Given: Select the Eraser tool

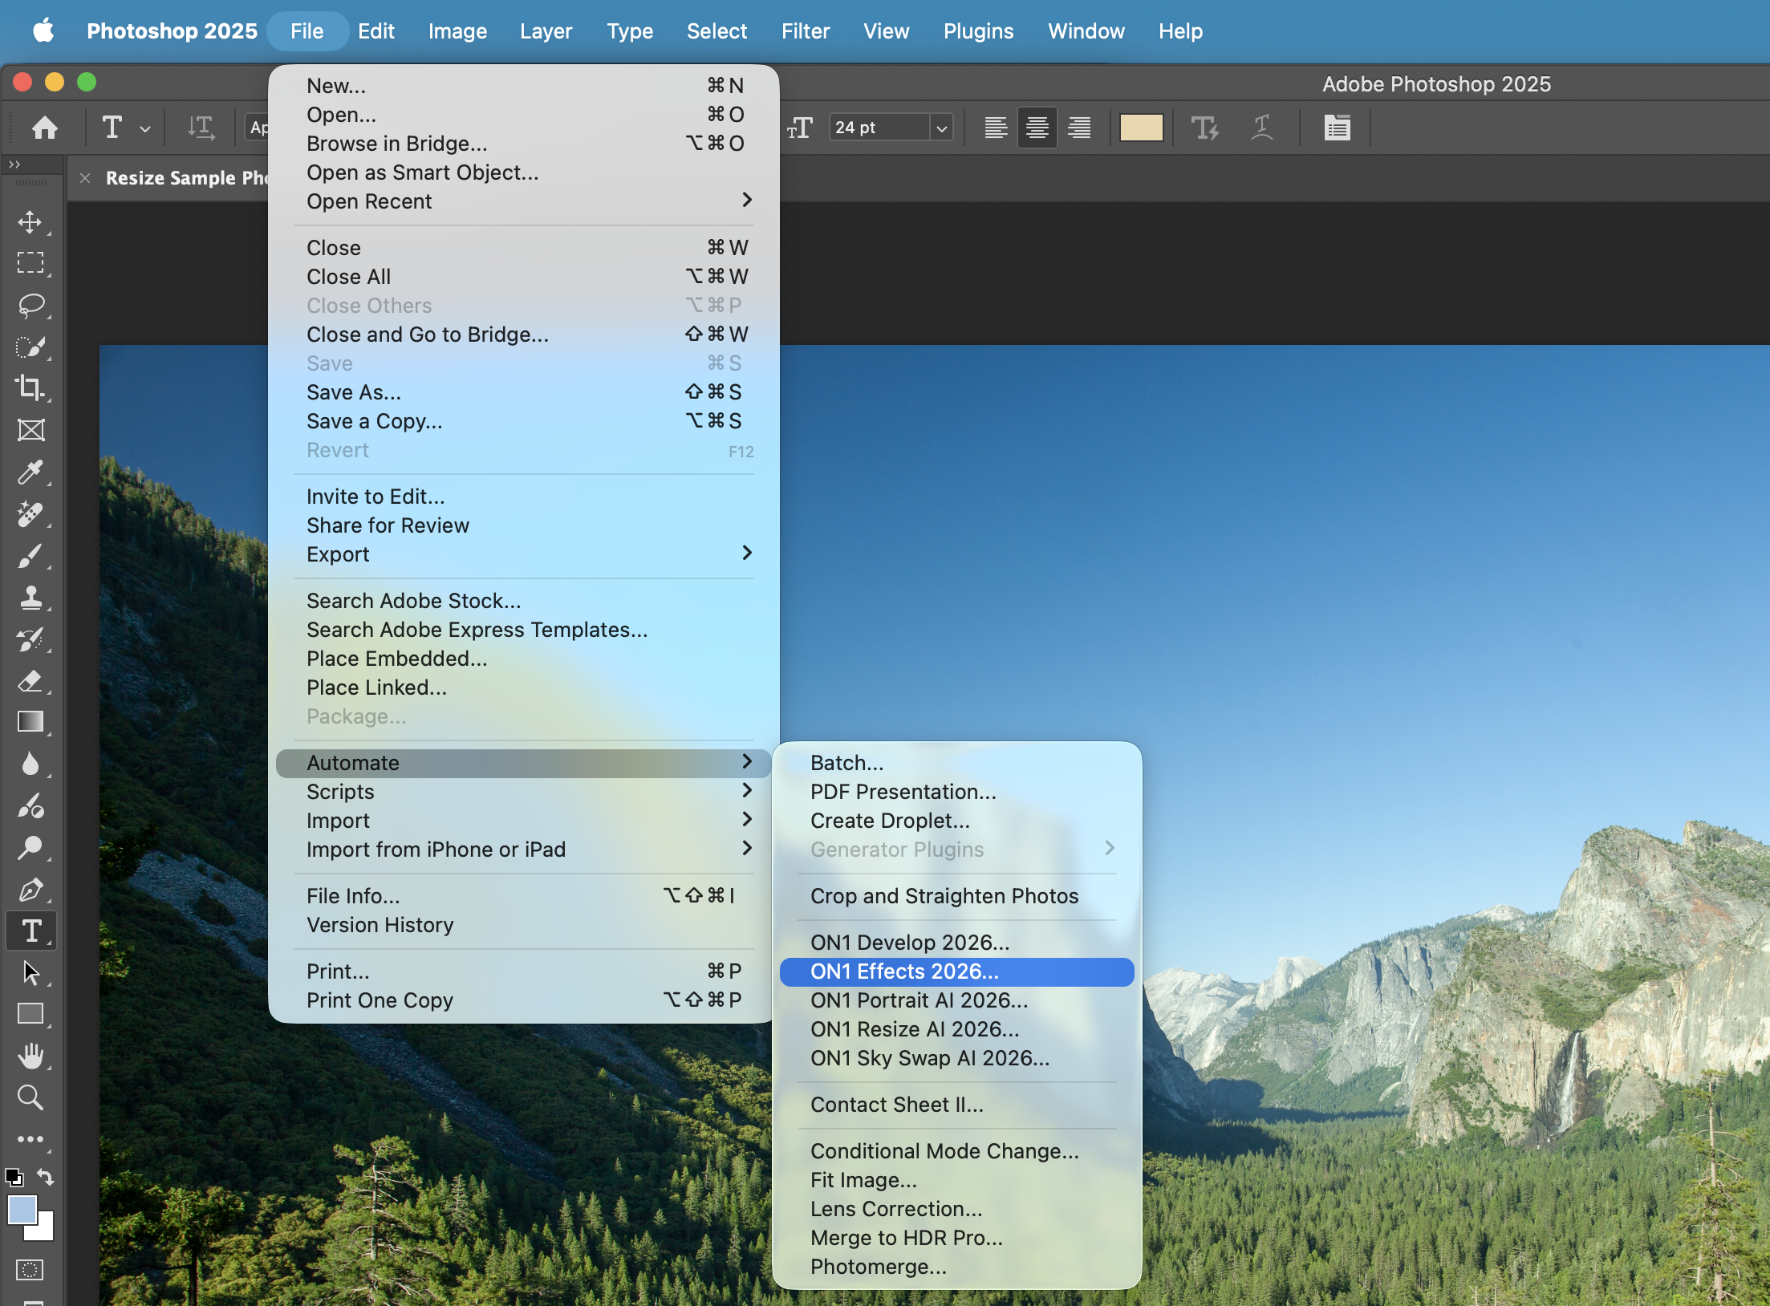Looking at the screenshot, I should 30,681.
